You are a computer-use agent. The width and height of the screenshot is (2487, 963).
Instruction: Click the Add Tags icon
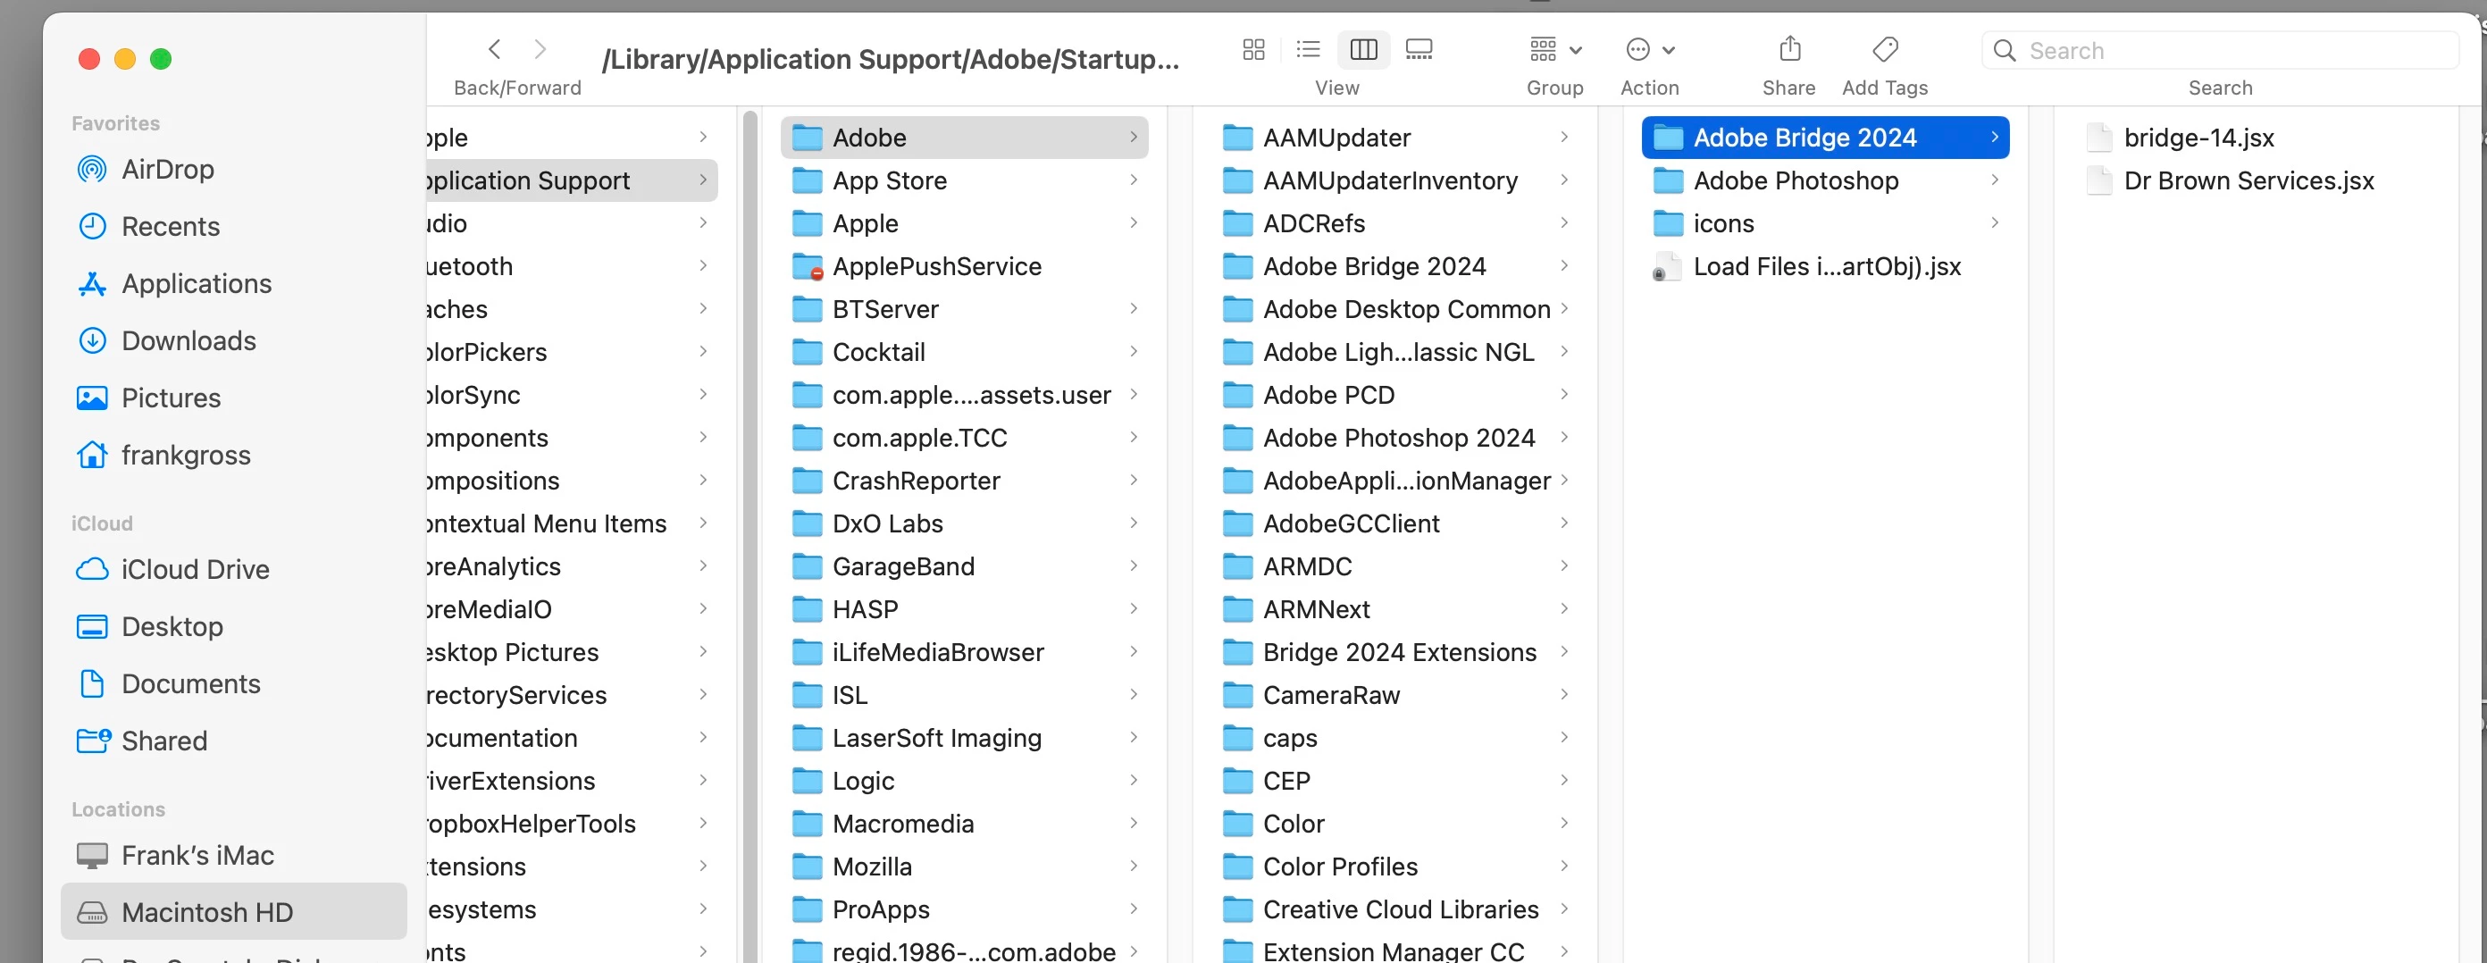click(x=1885, y=49)
